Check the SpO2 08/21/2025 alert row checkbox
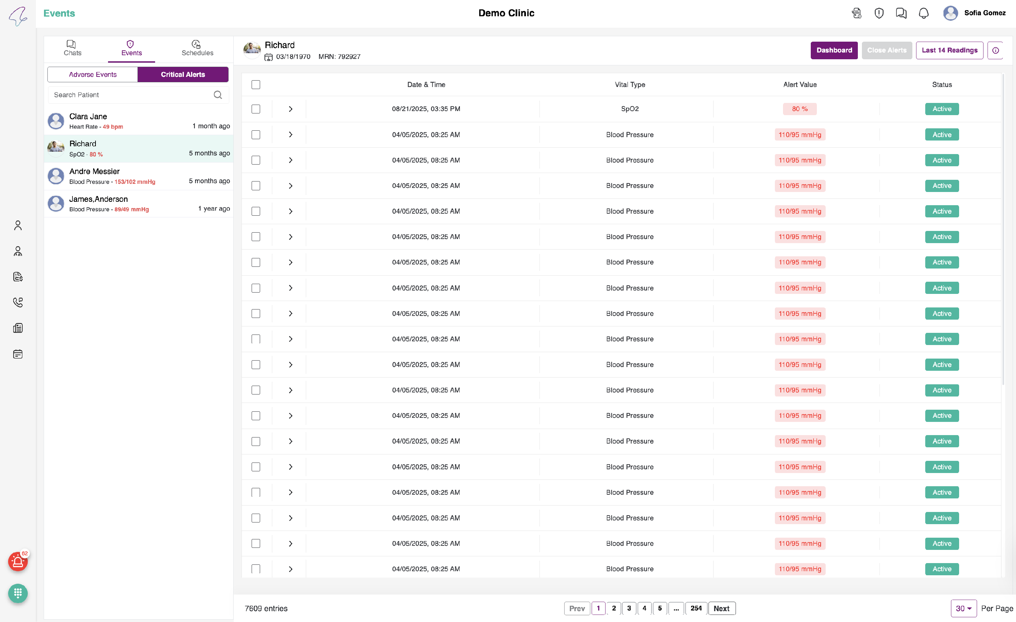This screenshot has width=1016, height=622. pos(256,109)
